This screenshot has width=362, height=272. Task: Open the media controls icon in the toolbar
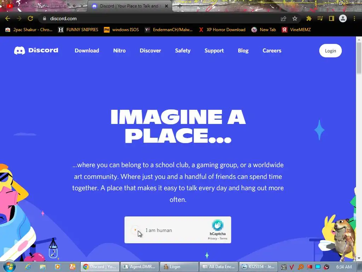[x=320, y=18]
